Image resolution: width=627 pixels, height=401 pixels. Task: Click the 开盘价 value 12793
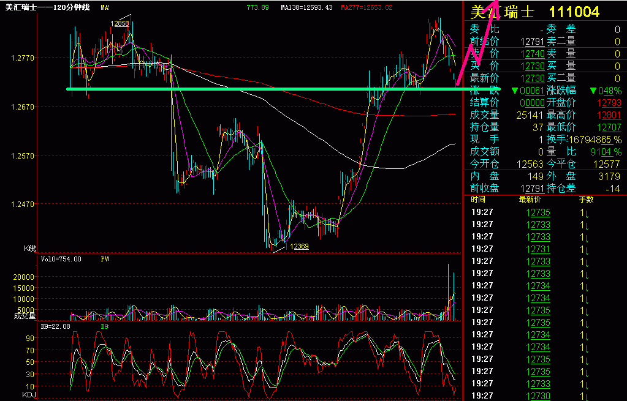tap(609, 103)
